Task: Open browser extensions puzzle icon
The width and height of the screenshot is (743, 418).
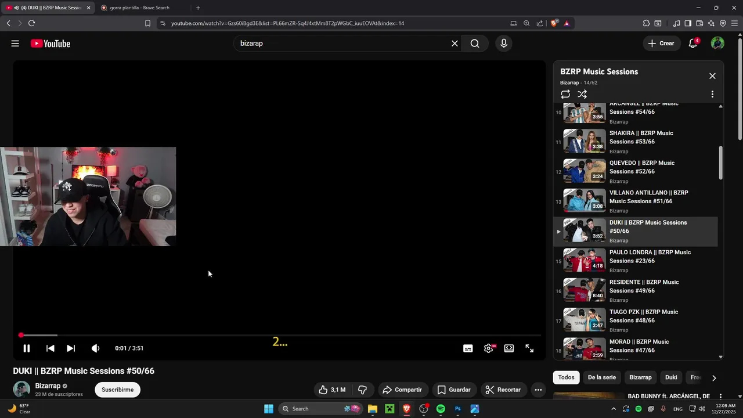Action: click(646, 23)
